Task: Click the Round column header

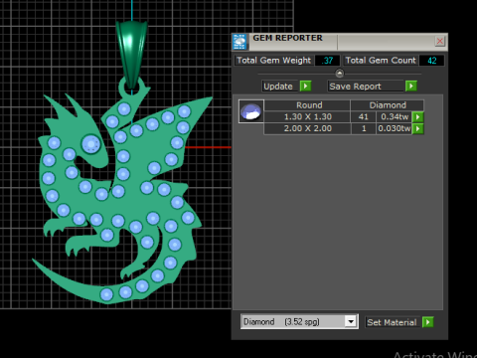Action: pyautogui.click(x=307, y=105)
